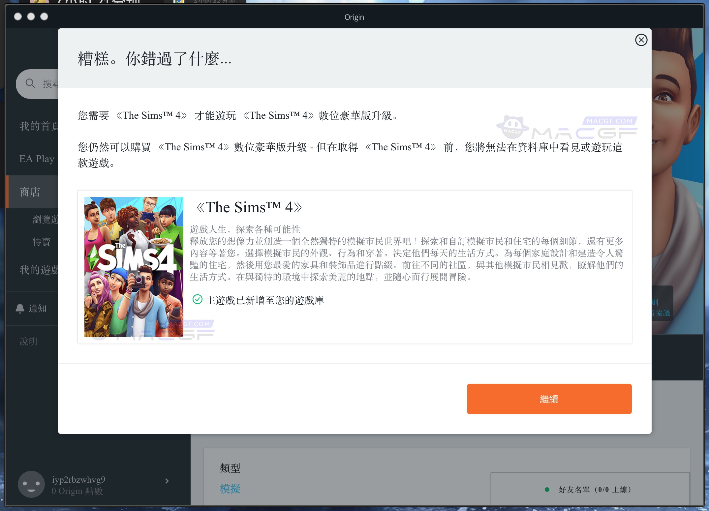Screen dimensions: 709x511
Task: Click the search magnifier icon
Action: tap(31, 84)
